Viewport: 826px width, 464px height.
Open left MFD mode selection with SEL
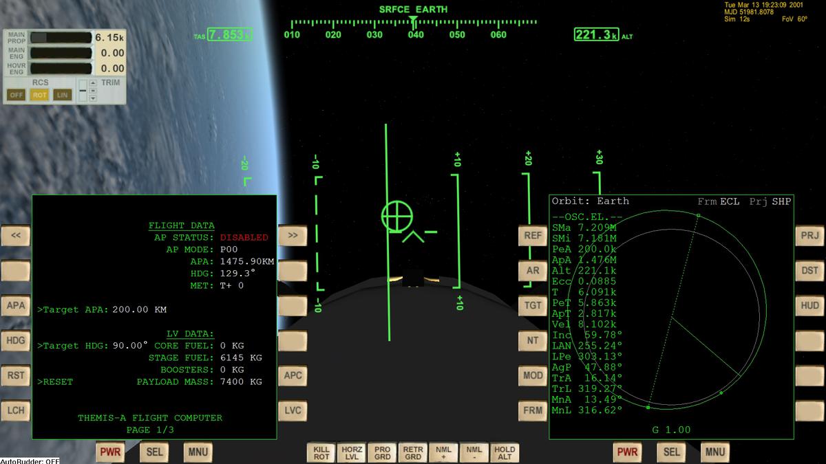[154, 452]
